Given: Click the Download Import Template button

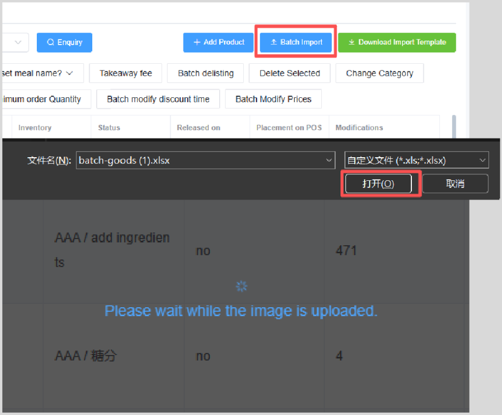Looking at the screenshot, I should [x=397, y=42].
